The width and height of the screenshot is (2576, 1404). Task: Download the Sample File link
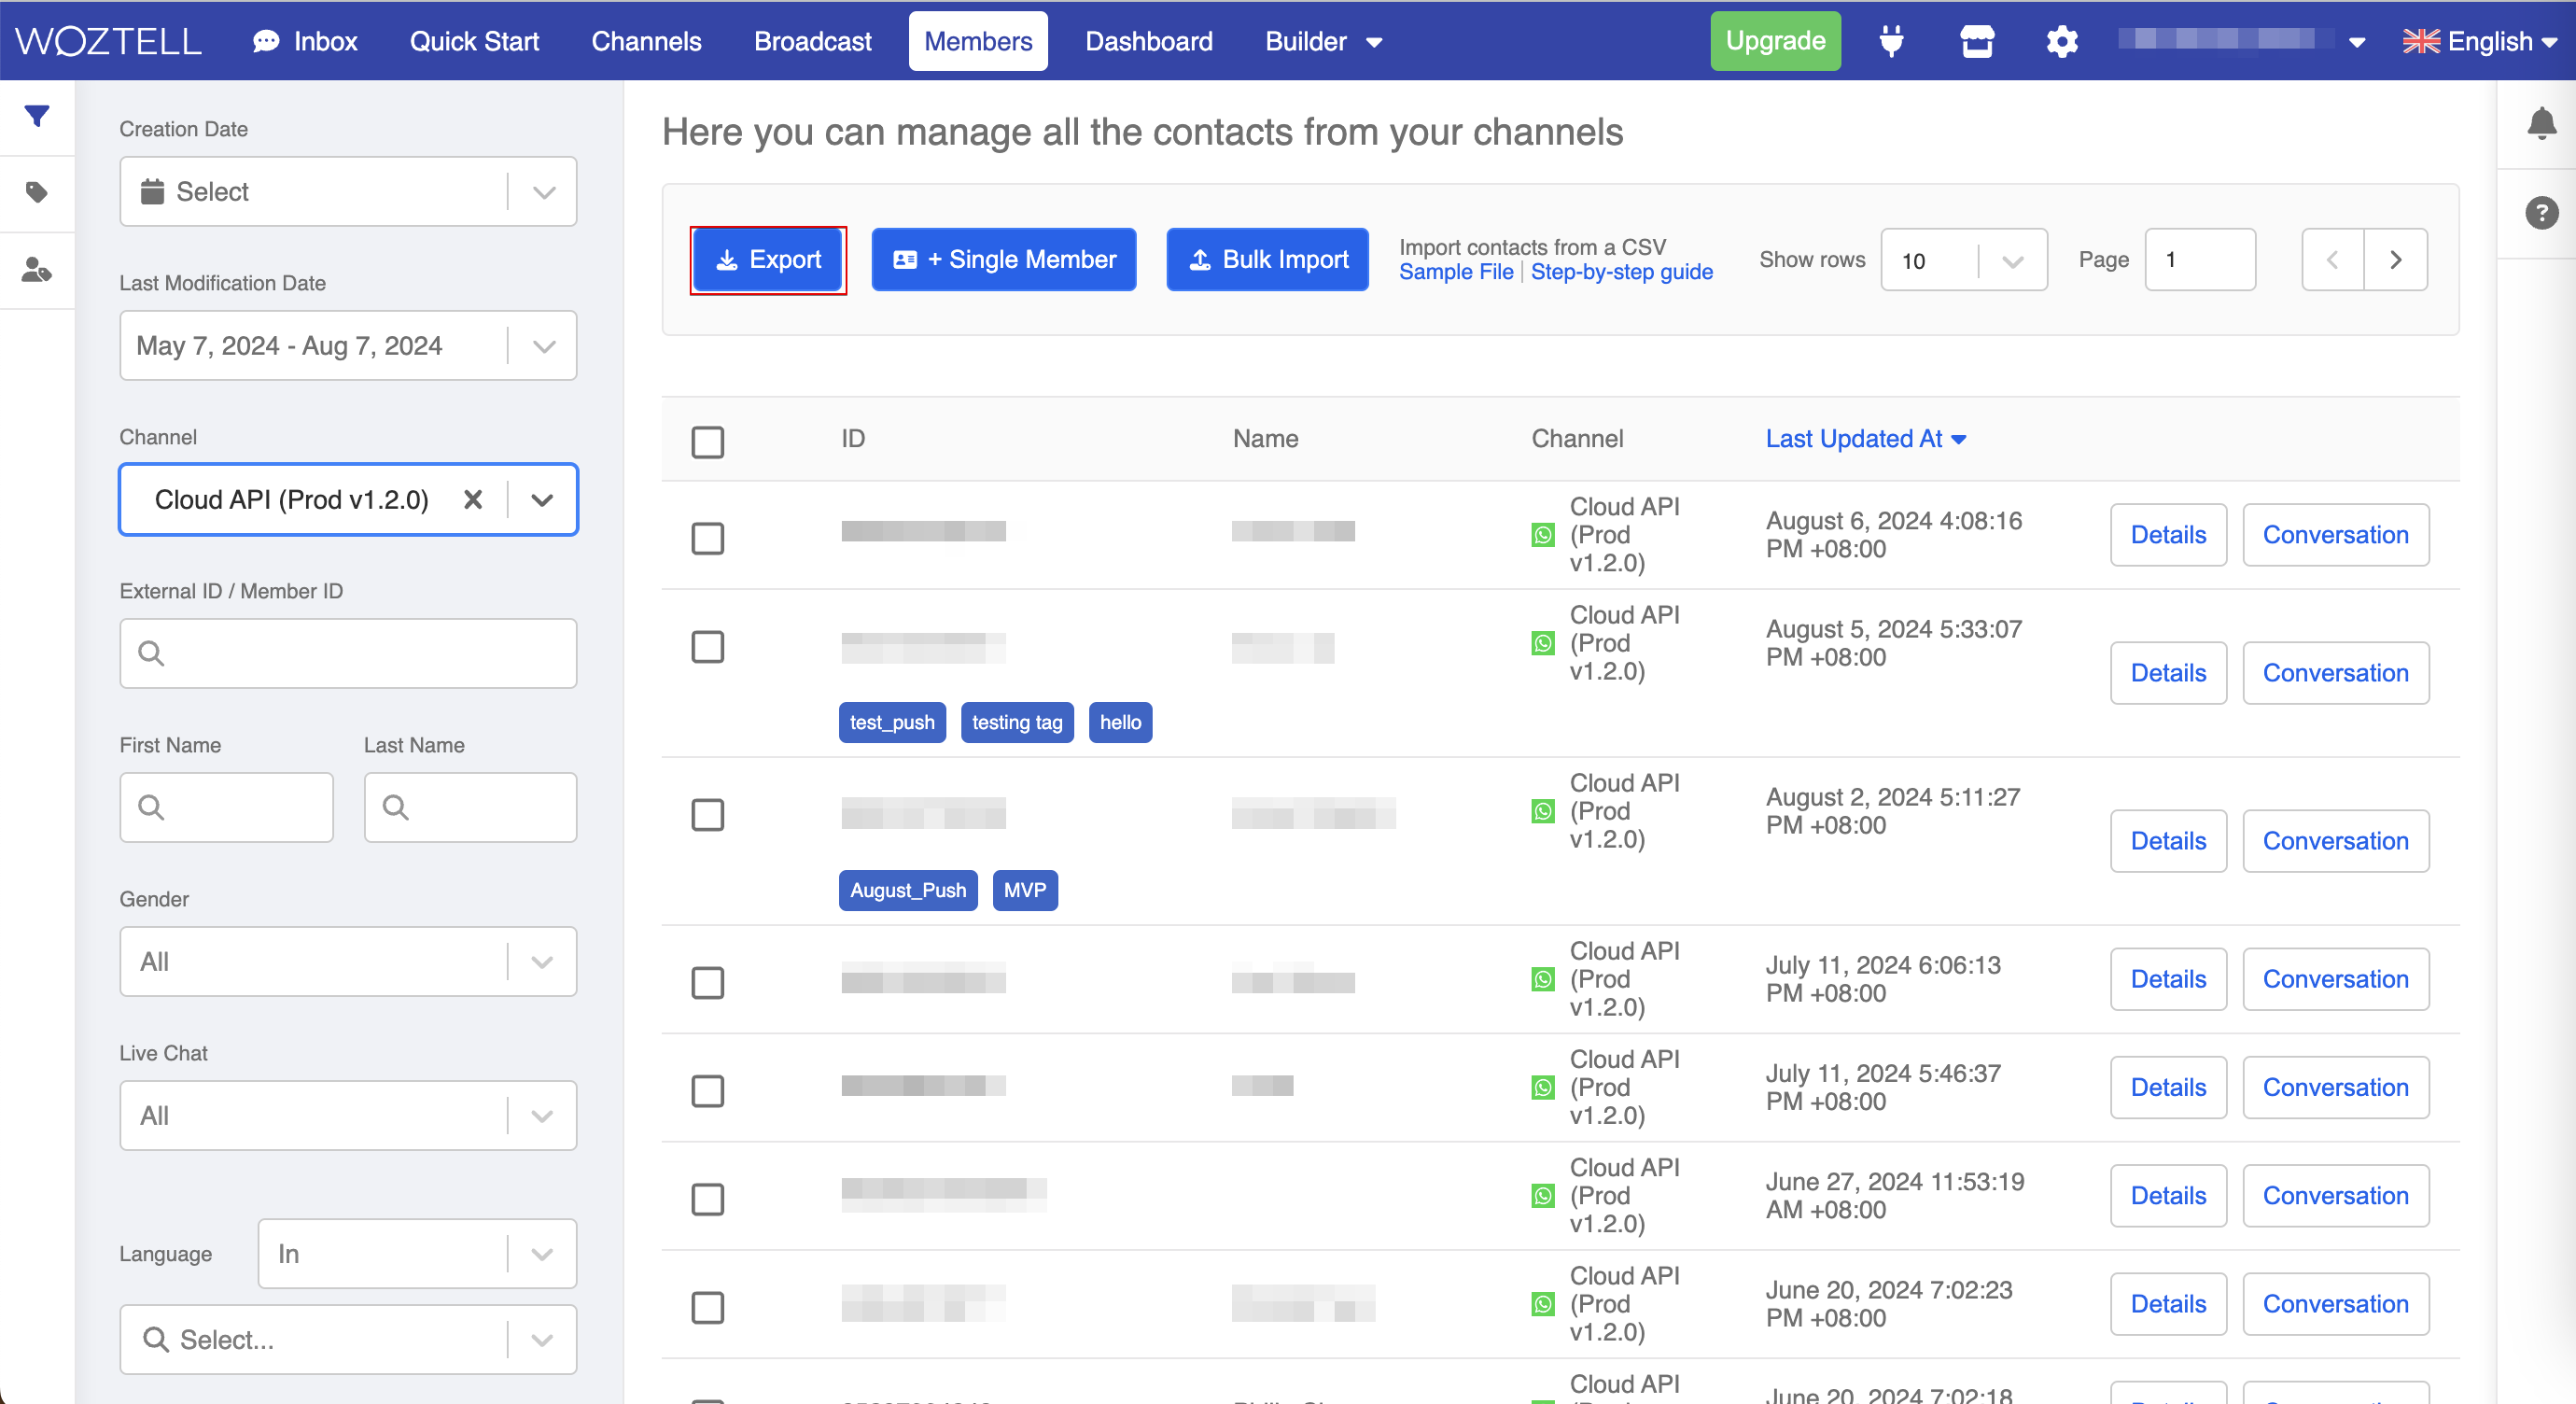pos(1455,271)
